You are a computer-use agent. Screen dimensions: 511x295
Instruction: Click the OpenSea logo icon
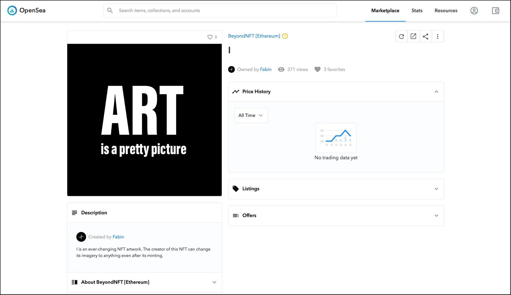pyautogui.click(x=12, y=10)
